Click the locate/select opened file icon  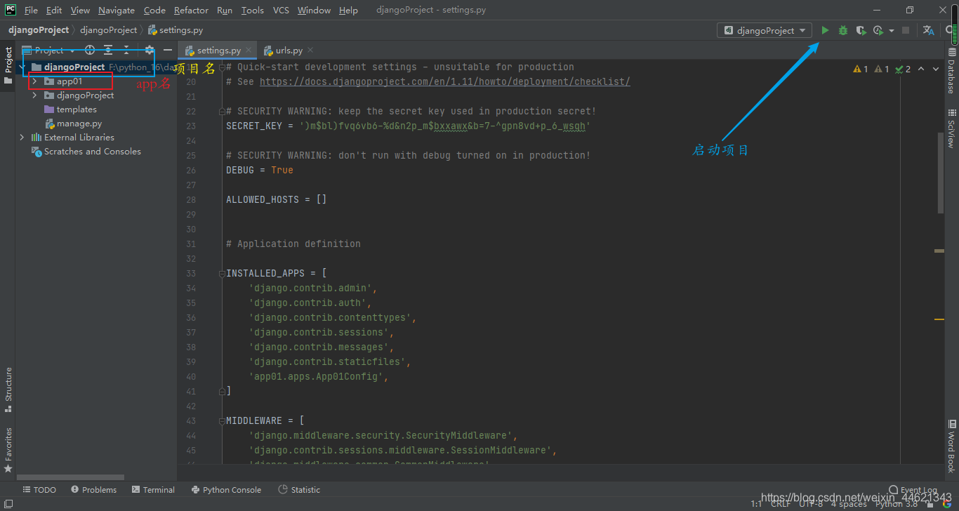click(x=90, y=50)
